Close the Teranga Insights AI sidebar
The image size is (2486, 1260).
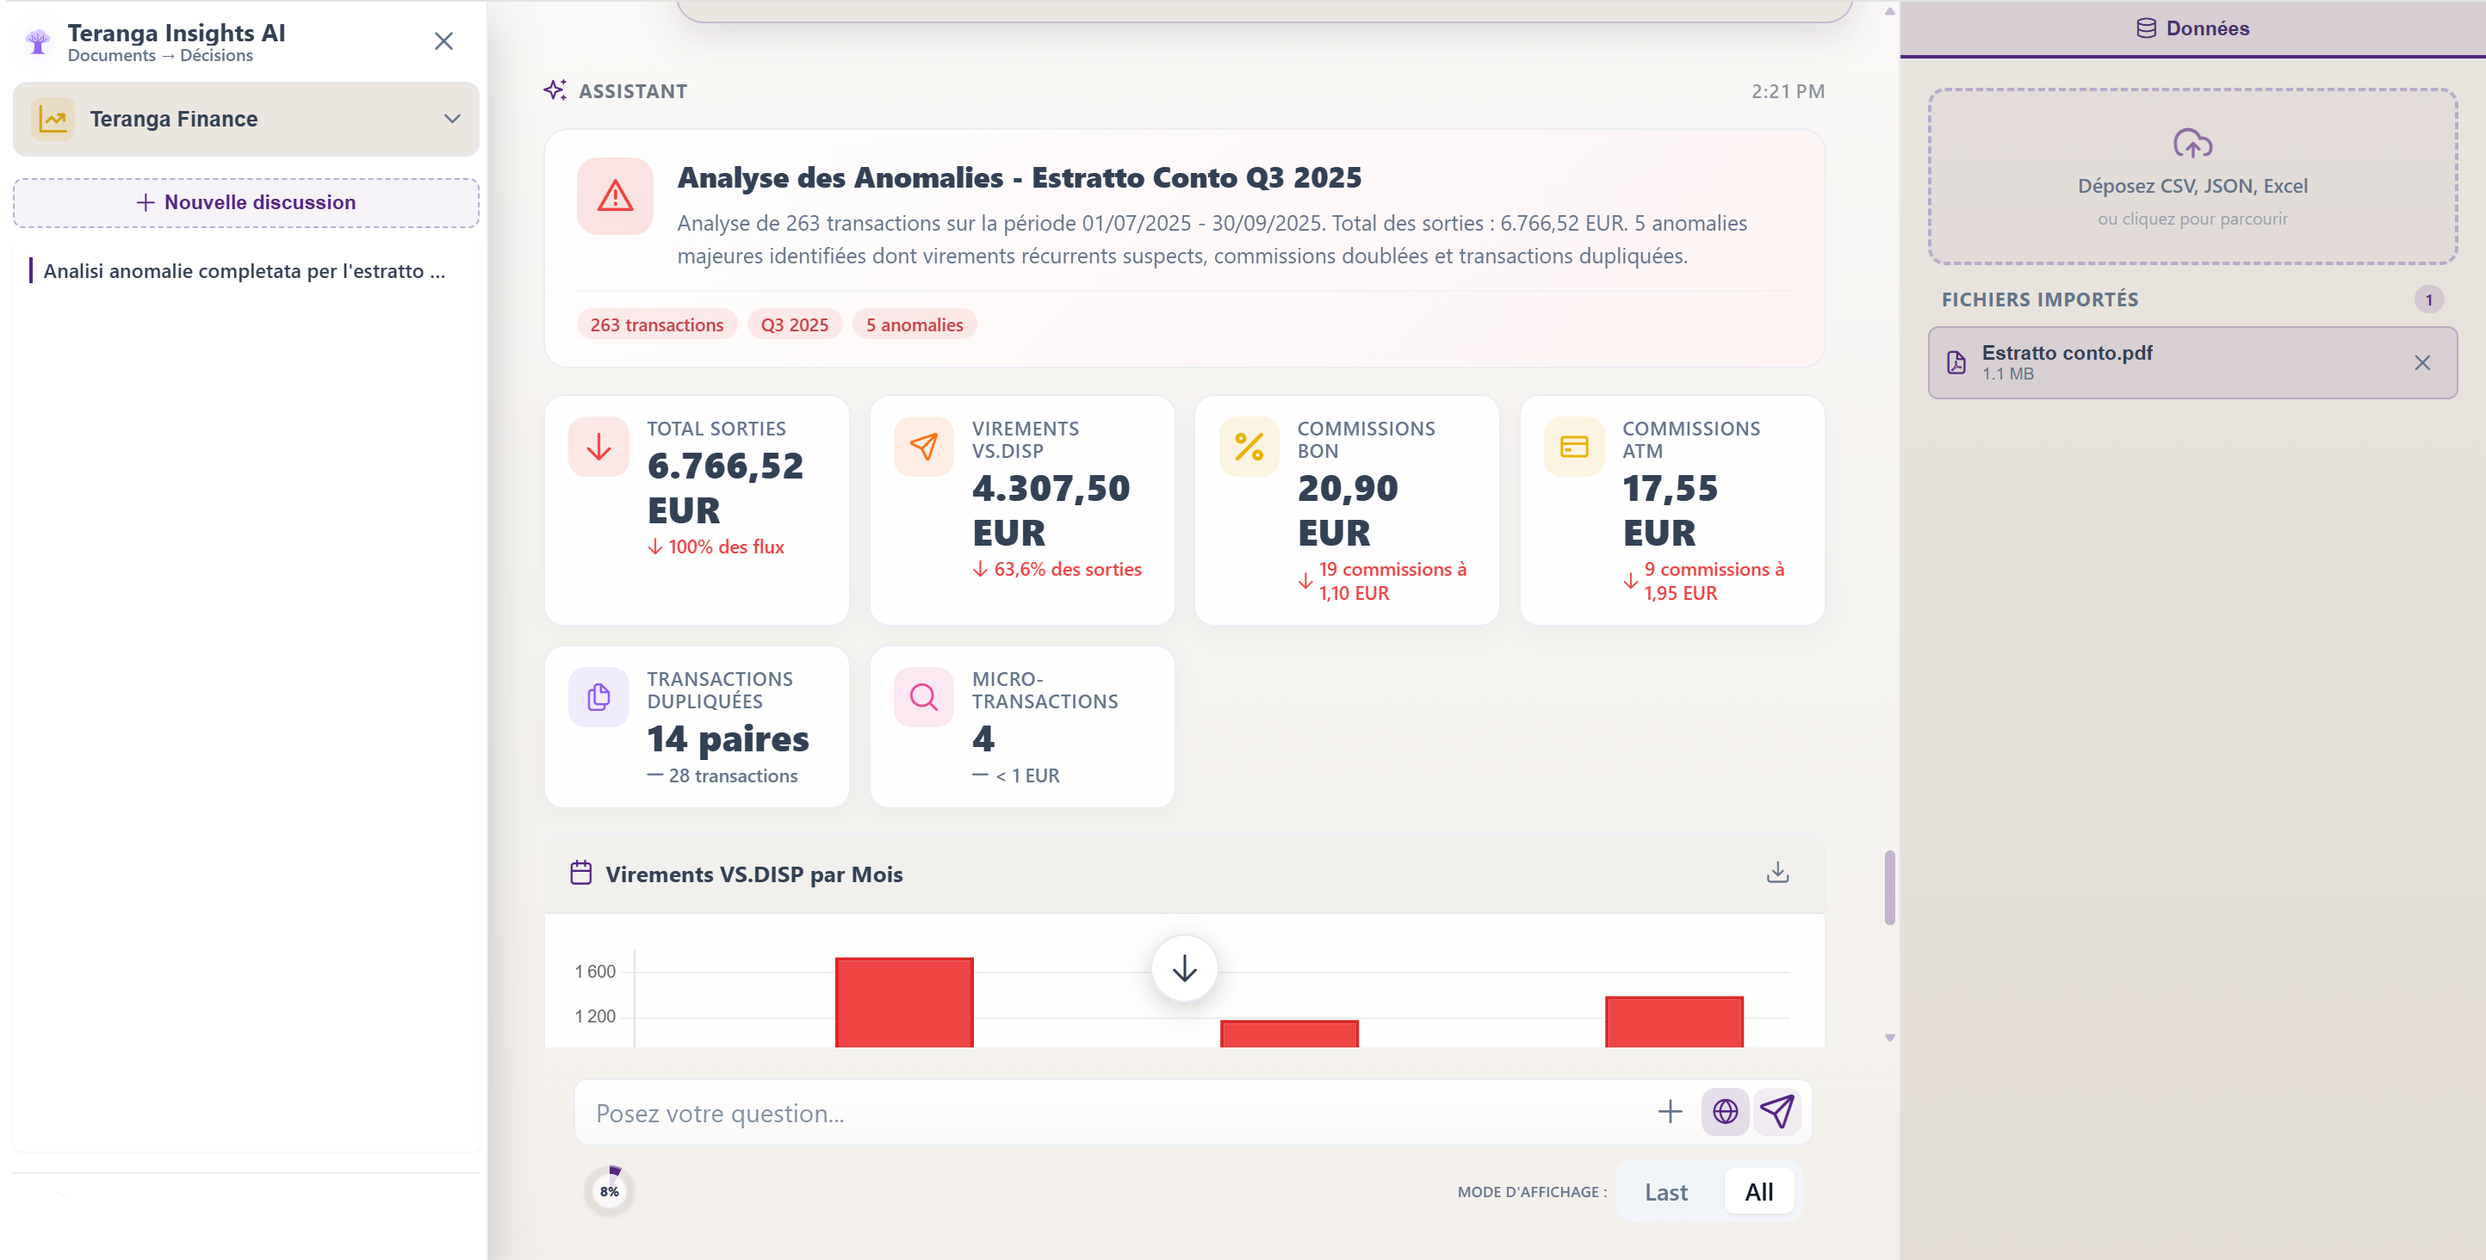(x=443, y=41)
